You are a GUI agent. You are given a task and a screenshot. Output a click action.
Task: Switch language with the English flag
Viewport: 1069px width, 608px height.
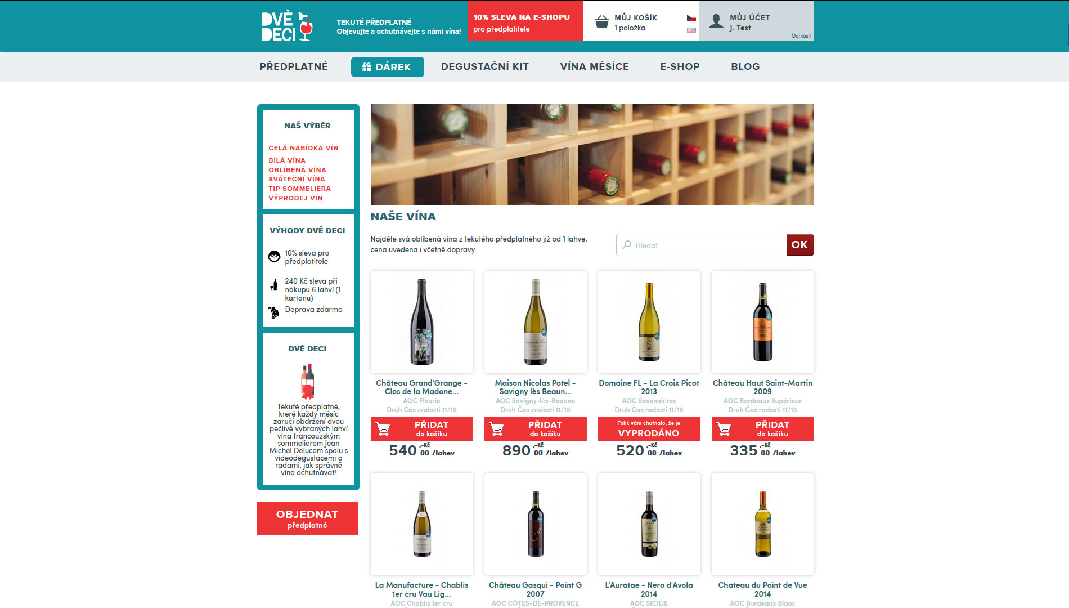click(691, 30)
